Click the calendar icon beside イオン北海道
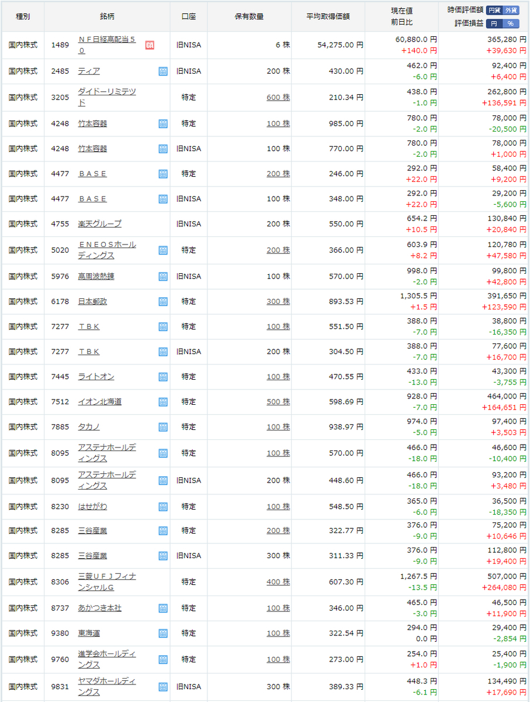 (163, 402)
